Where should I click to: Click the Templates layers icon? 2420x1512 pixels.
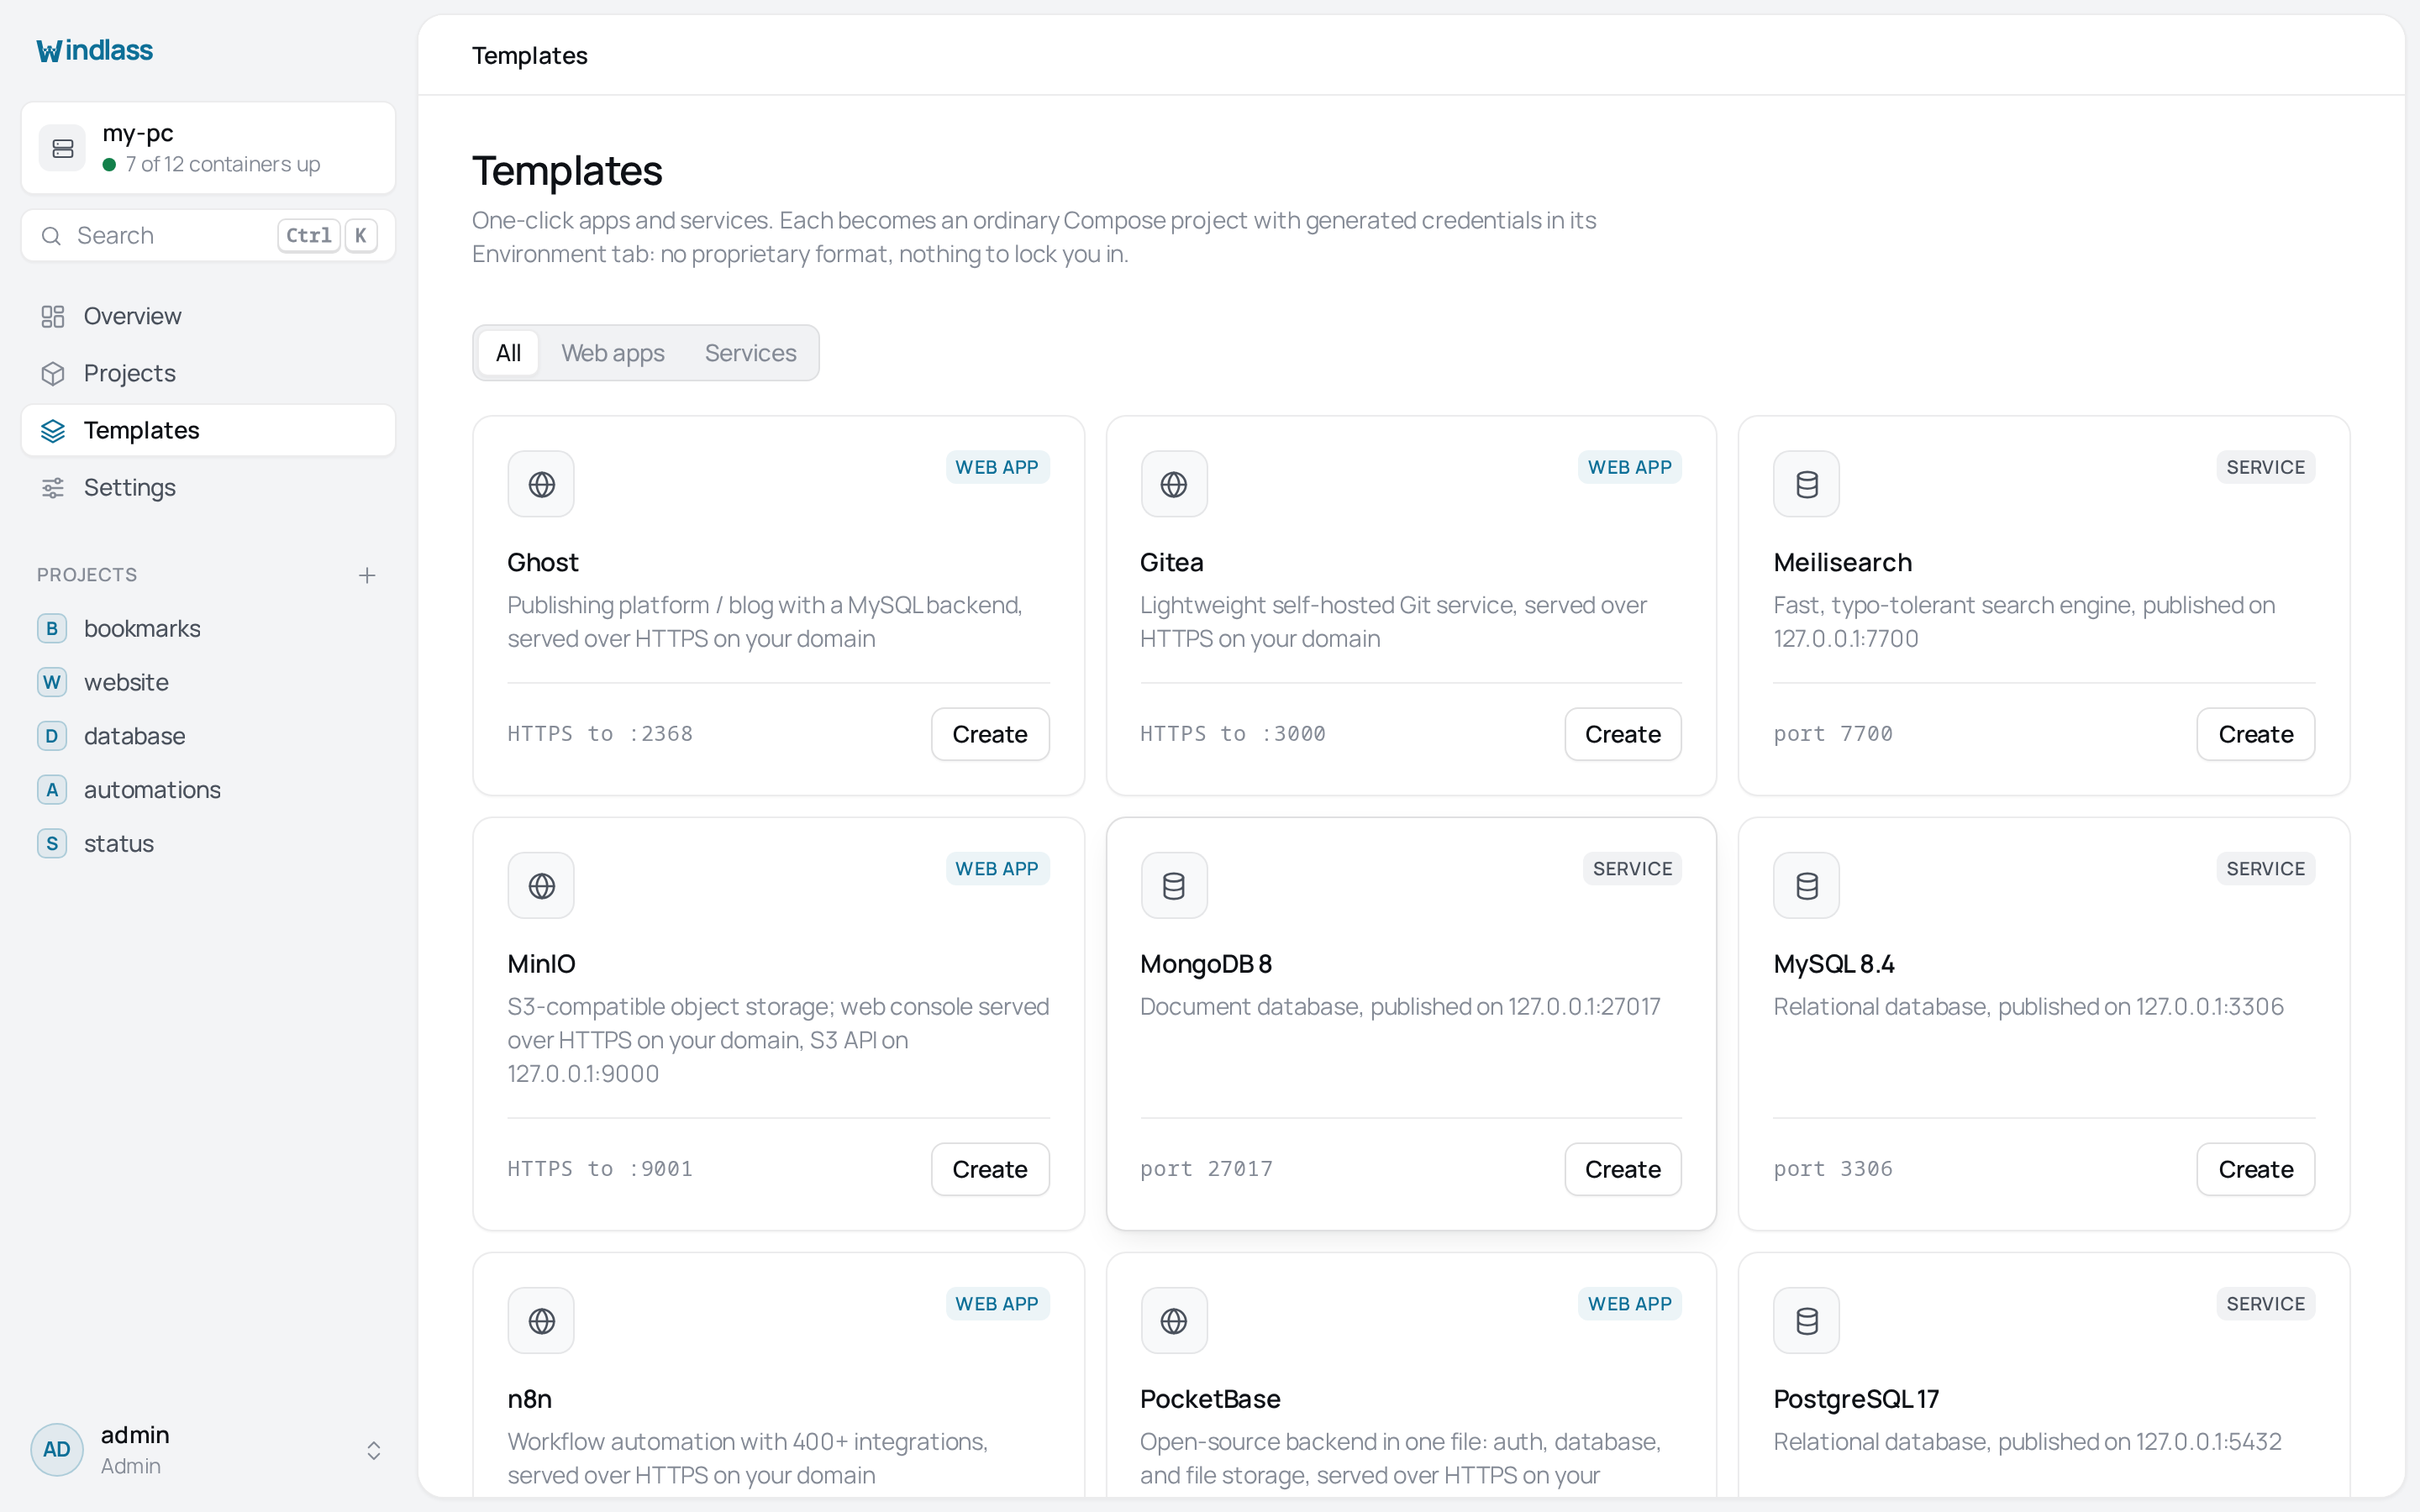(53, 431)
